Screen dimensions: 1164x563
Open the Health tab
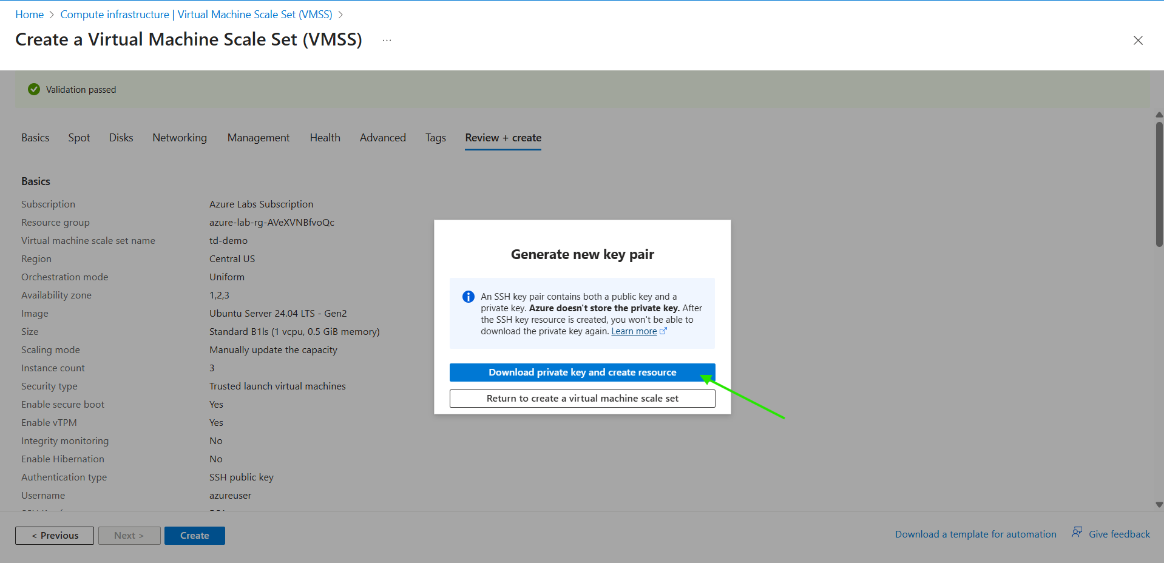click(325, 138)
